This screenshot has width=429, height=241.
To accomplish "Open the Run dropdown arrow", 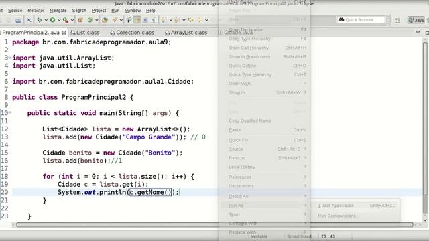I will pos(59,20).
